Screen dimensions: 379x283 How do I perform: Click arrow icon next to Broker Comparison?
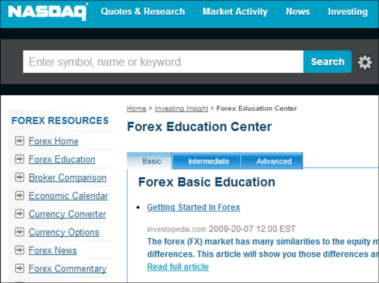[20, 177]
